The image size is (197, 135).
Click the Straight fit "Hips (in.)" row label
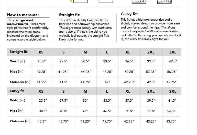coord(17,72)
